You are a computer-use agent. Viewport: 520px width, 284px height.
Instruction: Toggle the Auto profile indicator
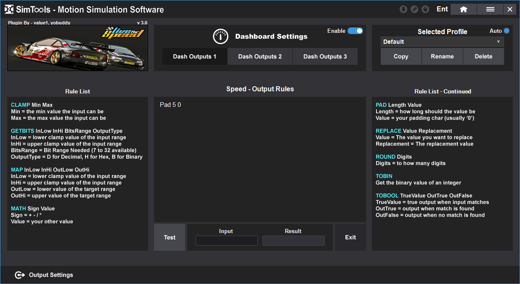pyautogui.click(x=506, y=31)
